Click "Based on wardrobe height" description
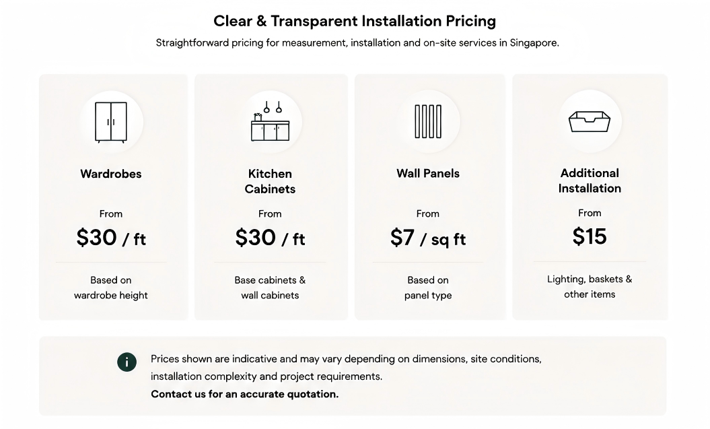Screen dimensions: 710x429 coord(111,288)
